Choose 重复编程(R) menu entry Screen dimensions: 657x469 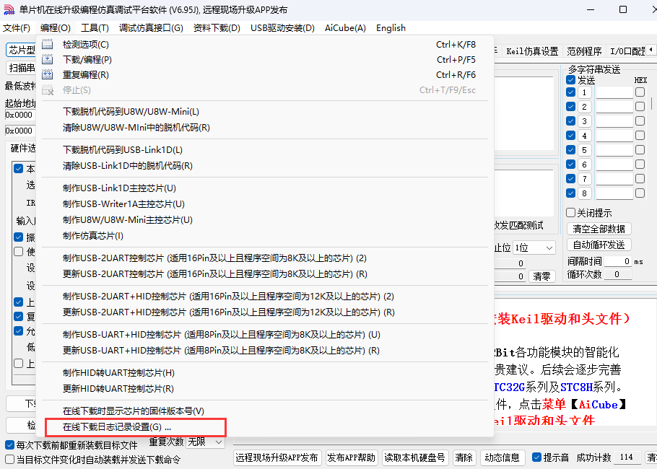pos(265,74)
